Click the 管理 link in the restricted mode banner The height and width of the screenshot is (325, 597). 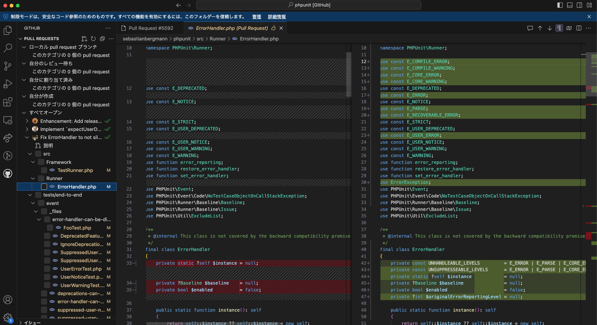[x=256, y=17]
